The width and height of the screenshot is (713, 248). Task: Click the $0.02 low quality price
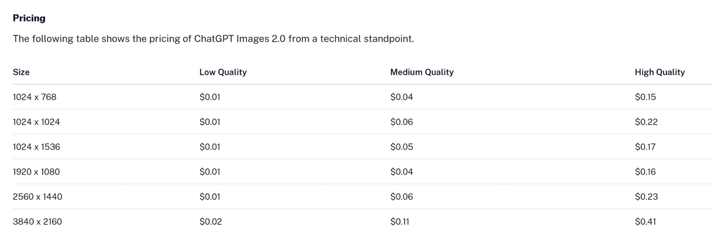click(210, 222)
